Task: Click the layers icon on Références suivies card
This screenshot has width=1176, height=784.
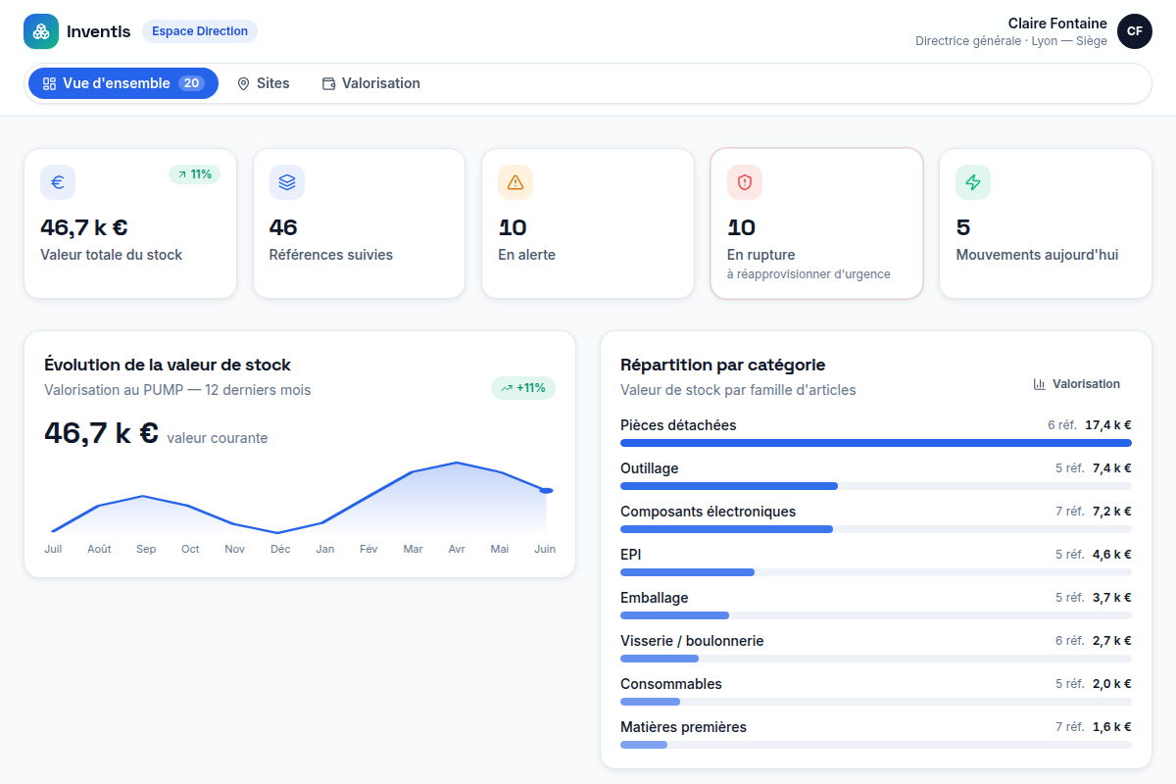Action: [287, 182]
